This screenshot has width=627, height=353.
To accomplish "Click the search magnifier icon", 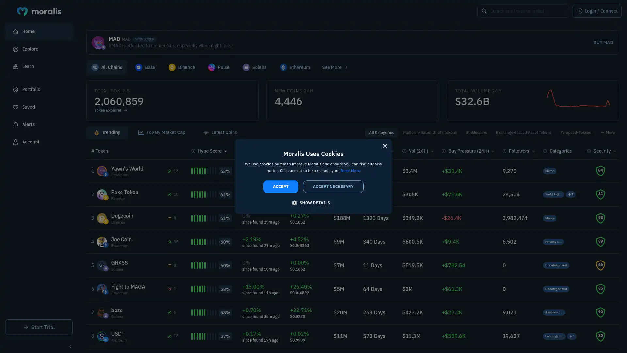I will point(484,11).
